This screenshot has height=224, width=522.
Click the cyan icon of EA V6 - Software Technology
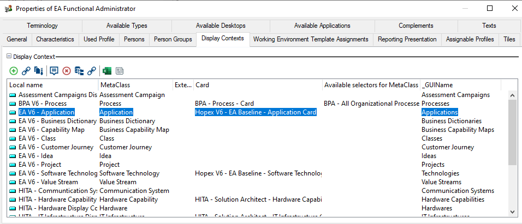pyautogui.click(x=13, y=173)
